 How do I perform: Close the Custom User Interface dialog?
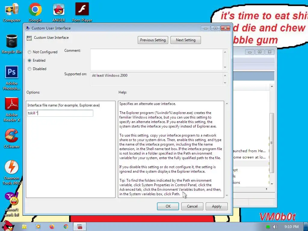pos(226,28)
